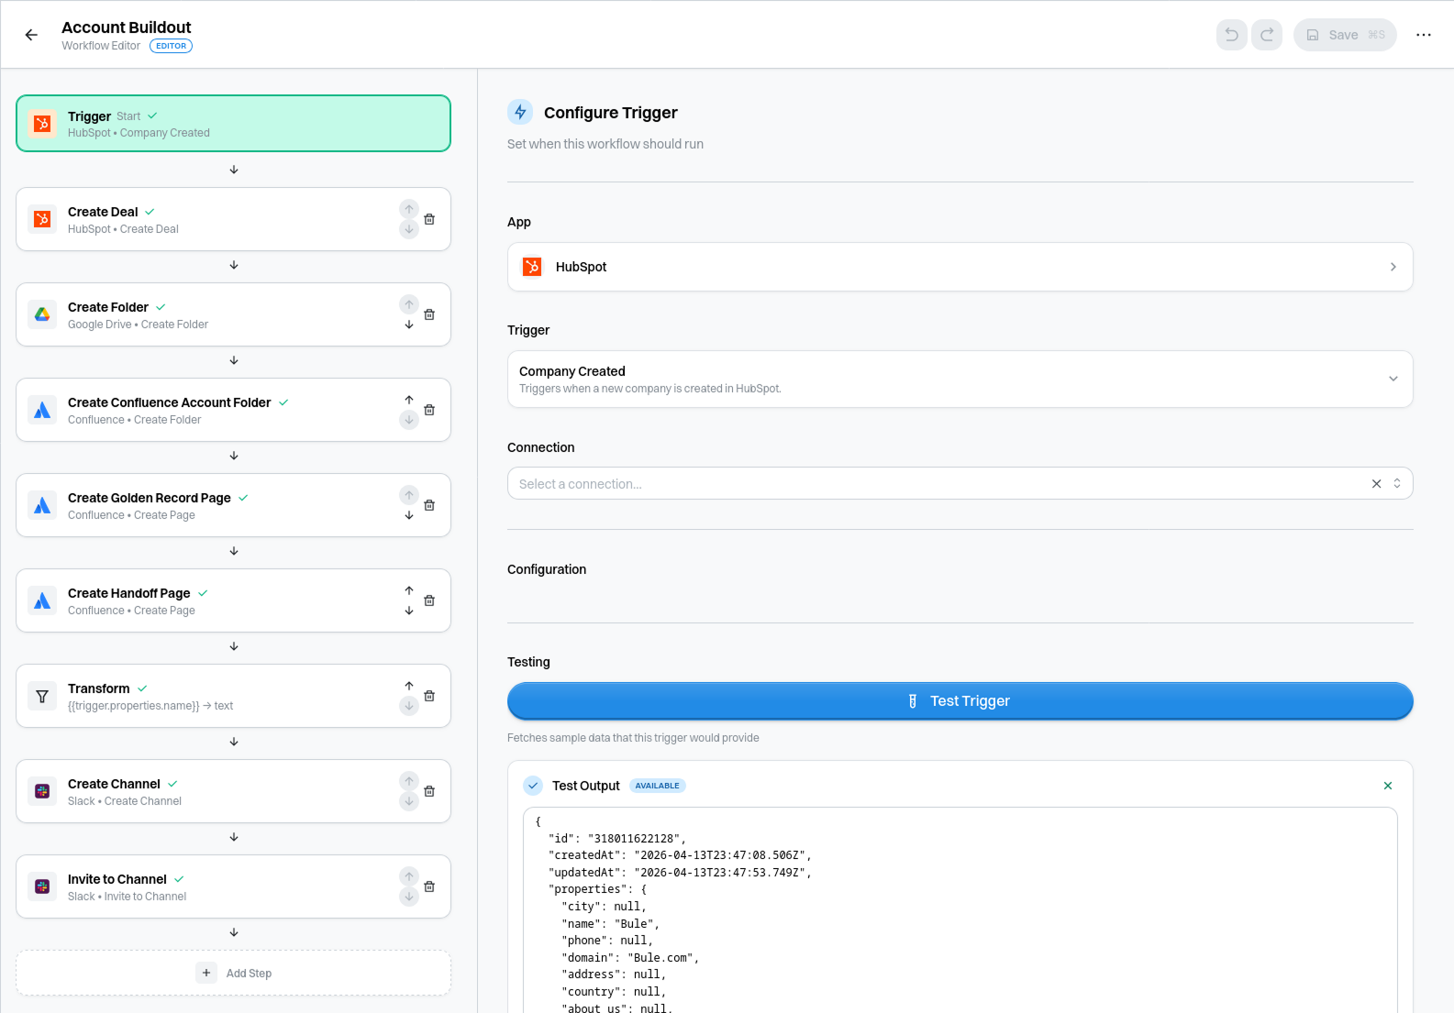Go back using the left arrow
The height and width of the screenshot is (1013, 1454).
point(31,35)
